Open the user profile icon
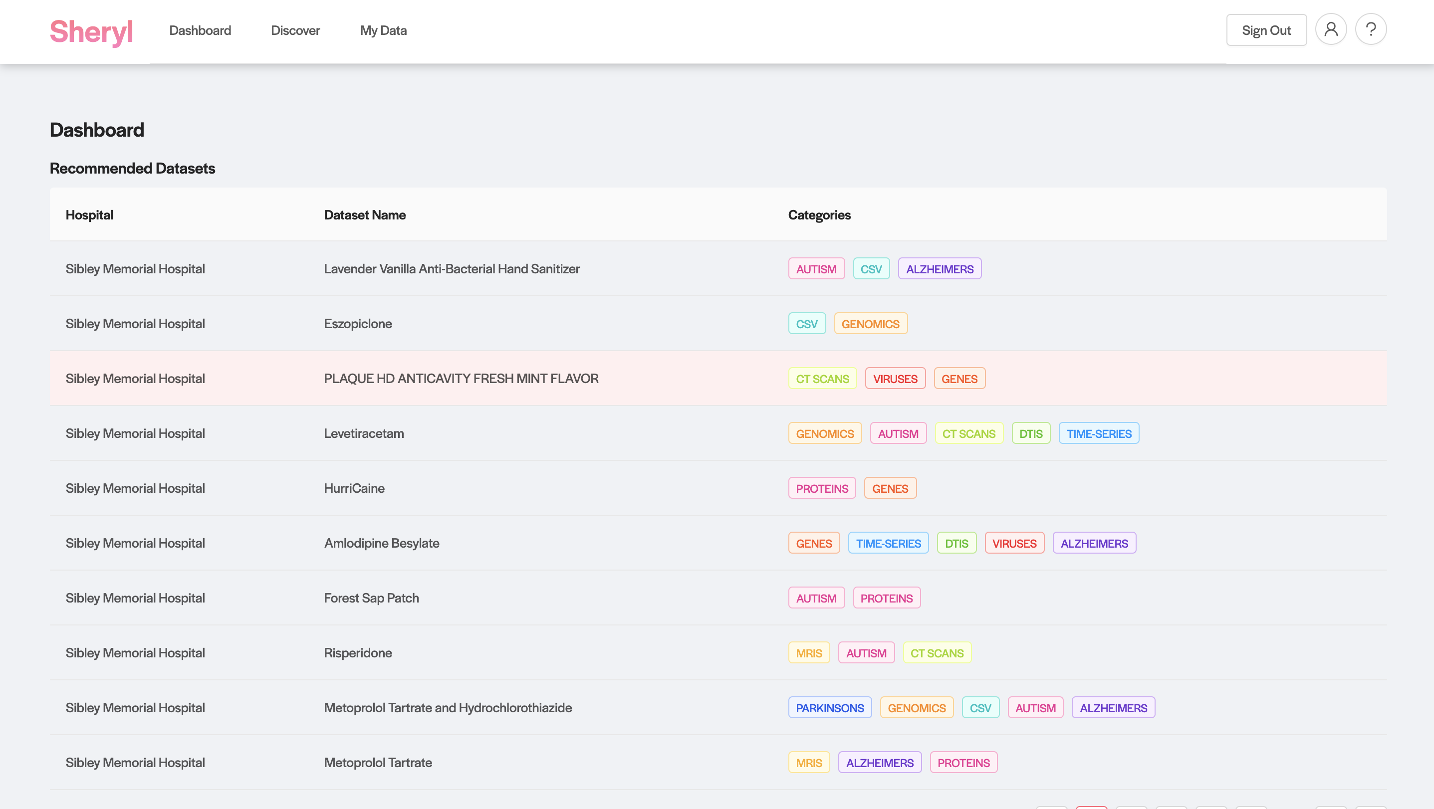 [1330, 29]
